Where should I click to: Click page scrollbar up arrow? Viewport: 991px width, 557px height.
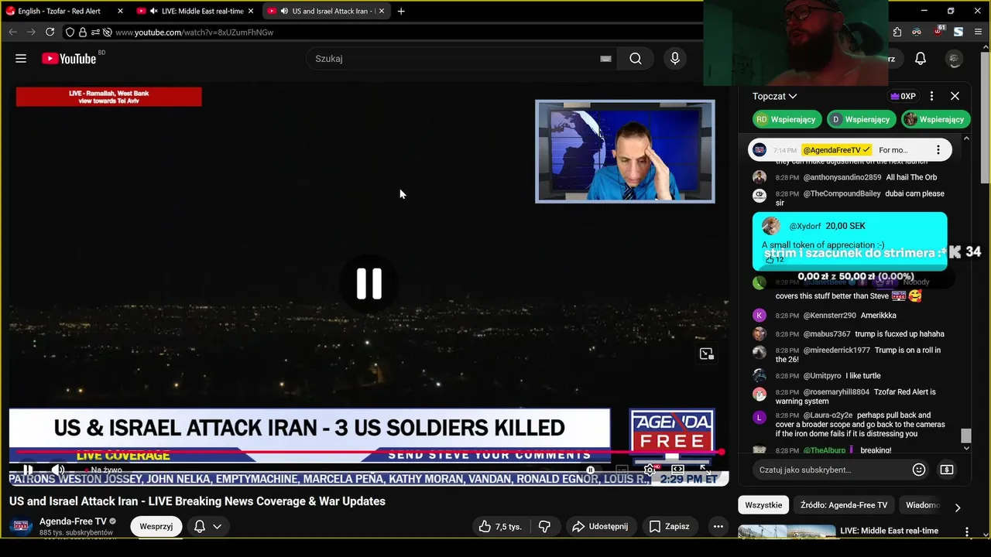tap(986, 46)
